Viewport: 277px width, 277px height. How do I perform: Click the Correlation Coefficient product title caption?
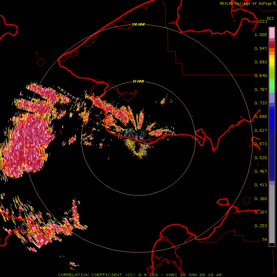tap(140, 275)
